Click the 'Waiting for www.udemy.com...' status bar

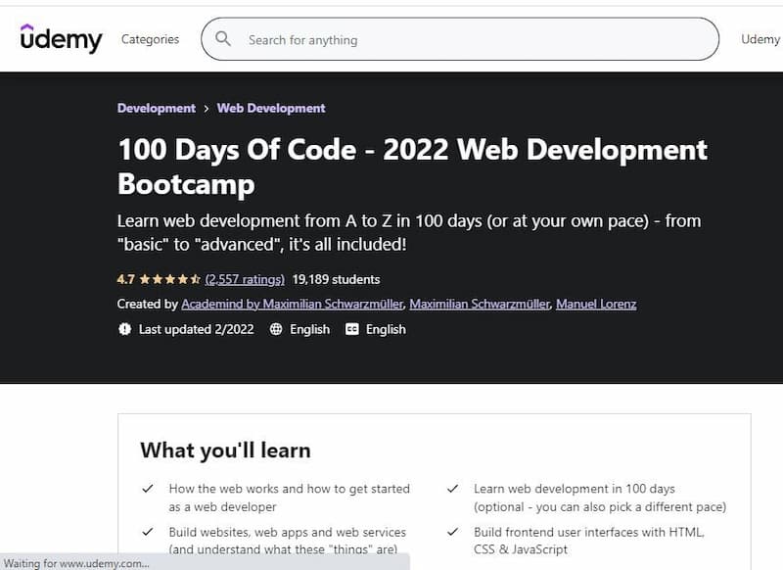tap(205, 563)
